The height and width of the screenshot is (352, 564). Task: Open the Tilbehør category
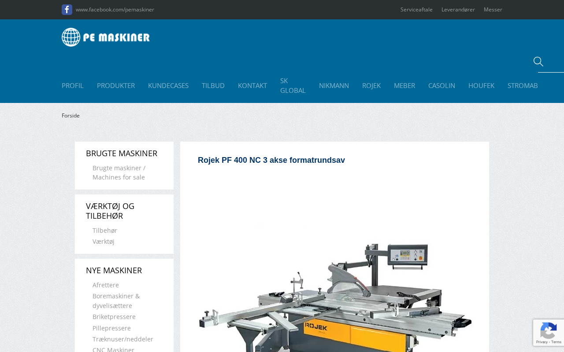tap(105, 231)
